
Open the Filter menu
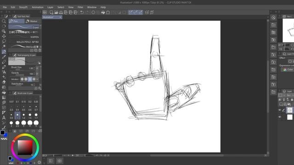tap(80, 7)
